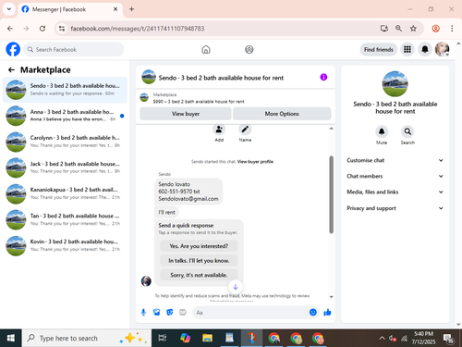This screenshot has height=347, width=462.
Task: Open the purple conversation info icon
Action: 323,77
